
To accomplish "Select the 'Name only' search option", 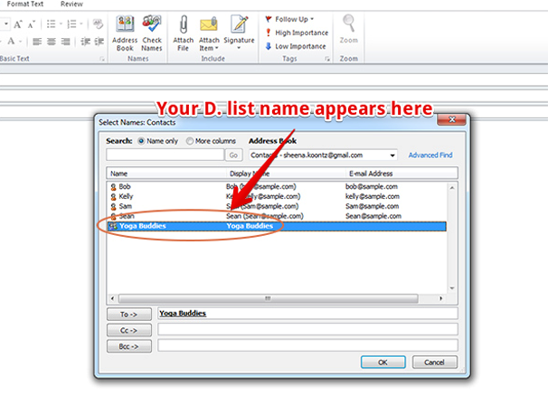I will 141,141.
